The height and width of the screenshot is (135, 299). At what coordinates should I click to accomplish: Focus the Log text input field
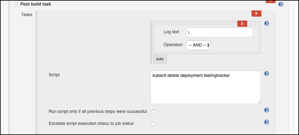point(219,32)
